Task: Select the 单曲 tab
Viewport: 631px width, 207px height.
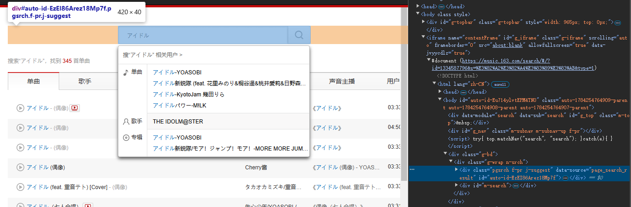Action: (34, 81)
